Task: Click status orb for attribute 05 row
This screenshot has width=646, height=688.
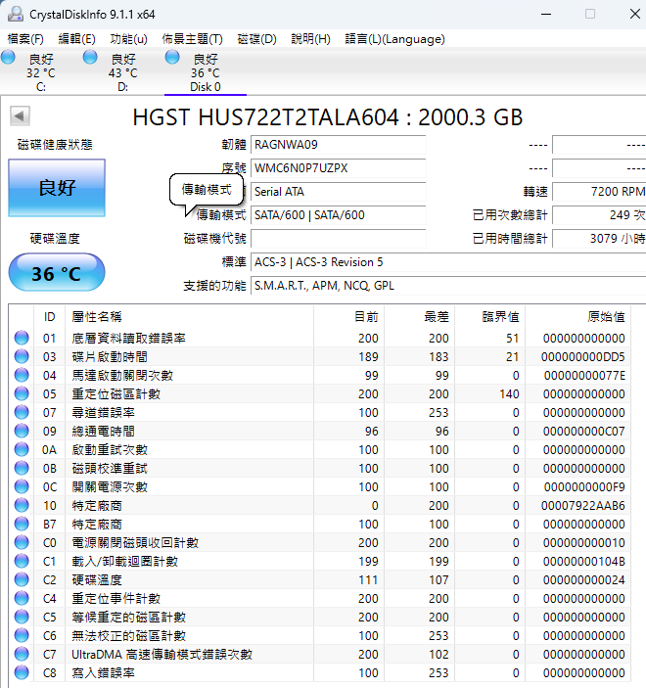Action: pos(22,393)
